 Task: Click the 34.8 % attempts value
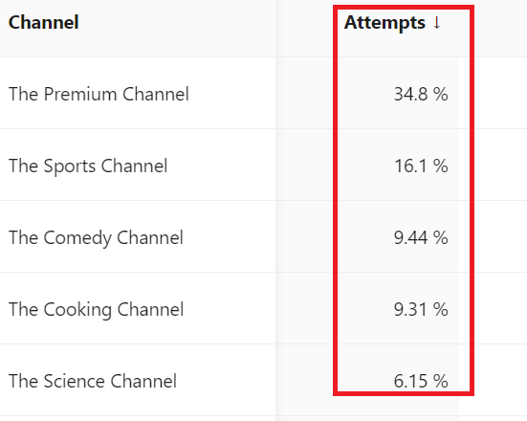(421, 94)
